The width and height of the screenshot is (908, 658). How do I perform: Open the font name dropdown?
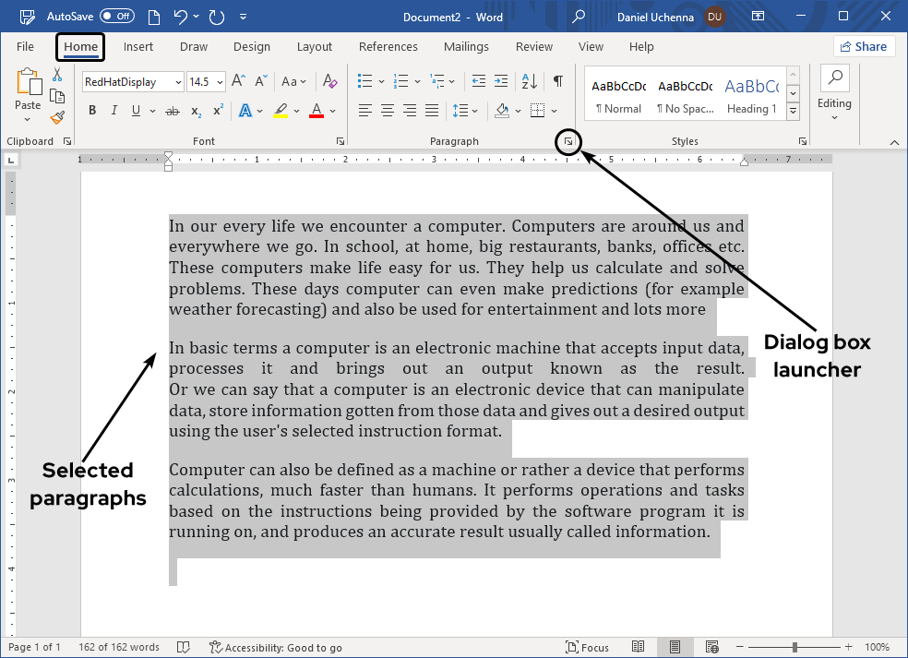[177, 82]
